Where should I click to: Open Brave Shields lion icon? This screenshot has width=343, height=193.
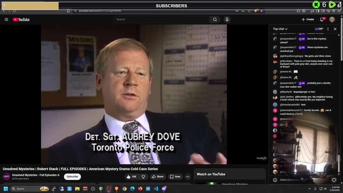pyautogui.click(x=256, y=11)
